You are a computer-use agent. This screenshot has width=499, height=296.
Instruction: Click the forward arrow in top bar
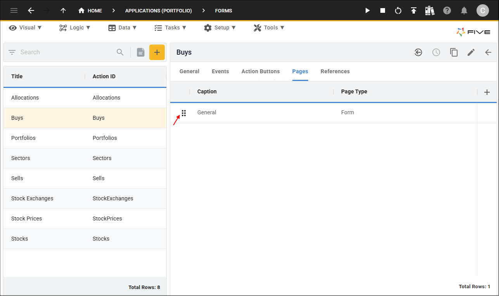(47, 10)
